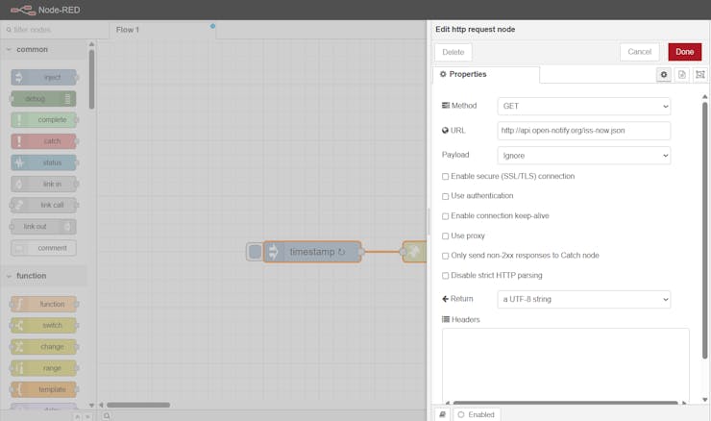Open the Payload dropdown showing Ignore
This screenshot has height=421, width=711.
[x=583, y=155]
